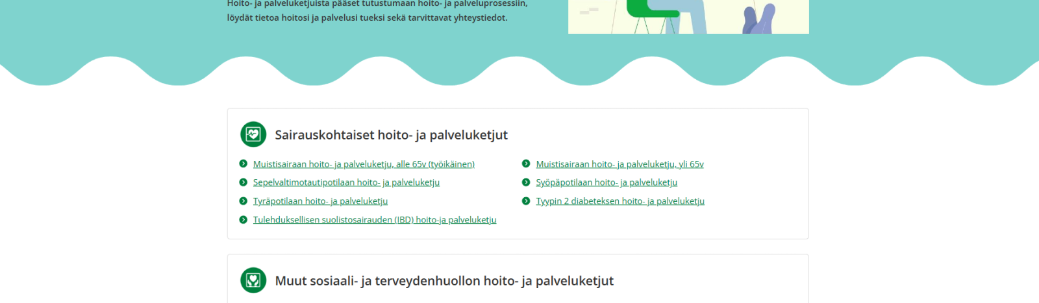
Task: Click the heart monitor icon beside Sairauskohtaiset heading
Action: point(253,134)
